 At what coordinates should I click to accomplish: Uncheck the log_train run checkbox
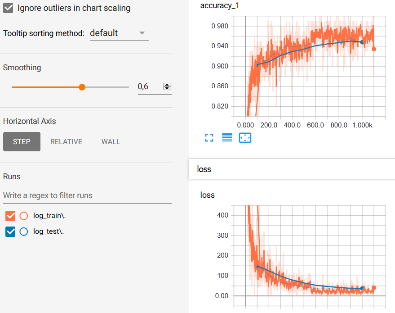point(10,216)
